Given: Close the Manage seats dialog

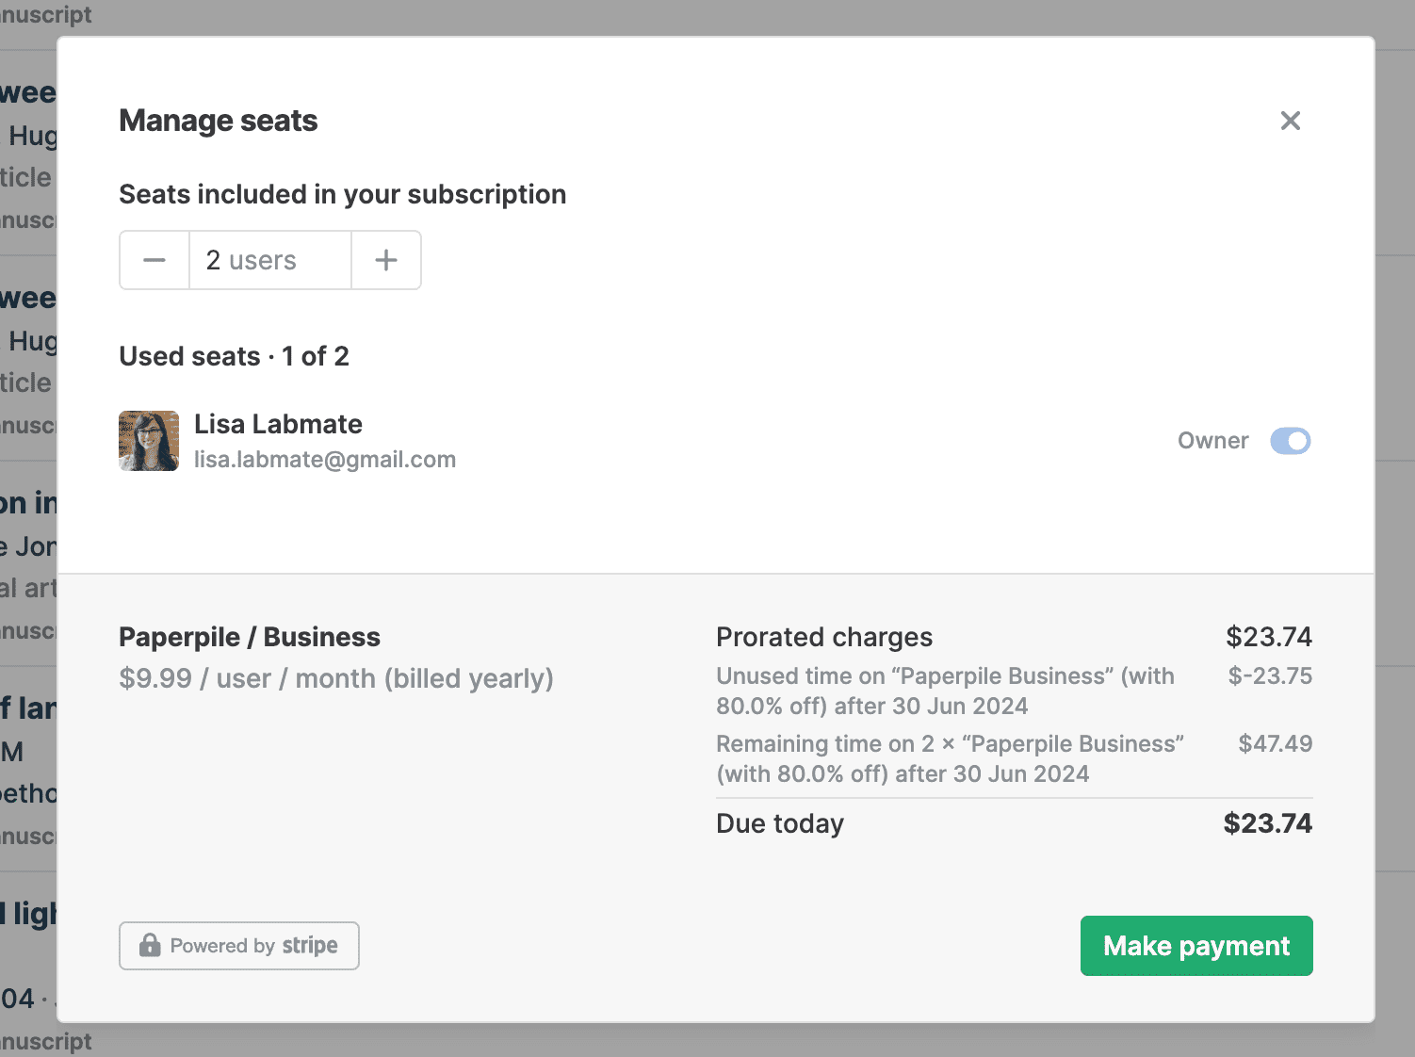Looking at the screenshot, I should pos(1290,121).
